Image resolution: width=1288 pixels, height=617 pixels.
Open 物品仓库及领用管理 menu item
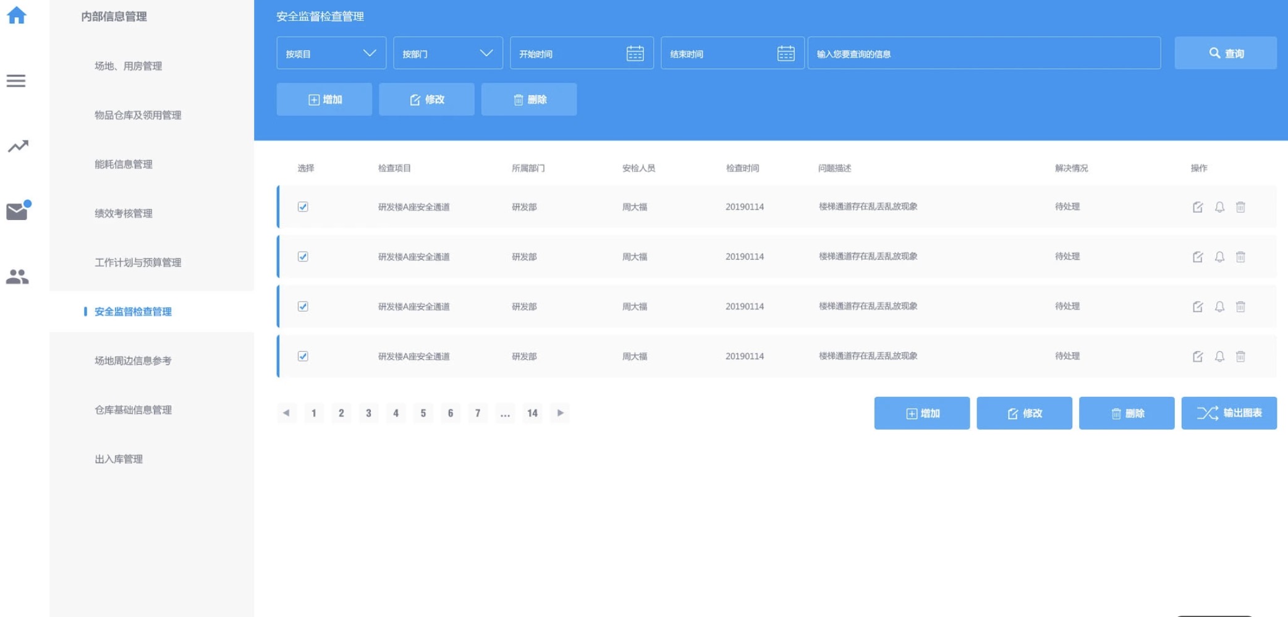138,115
